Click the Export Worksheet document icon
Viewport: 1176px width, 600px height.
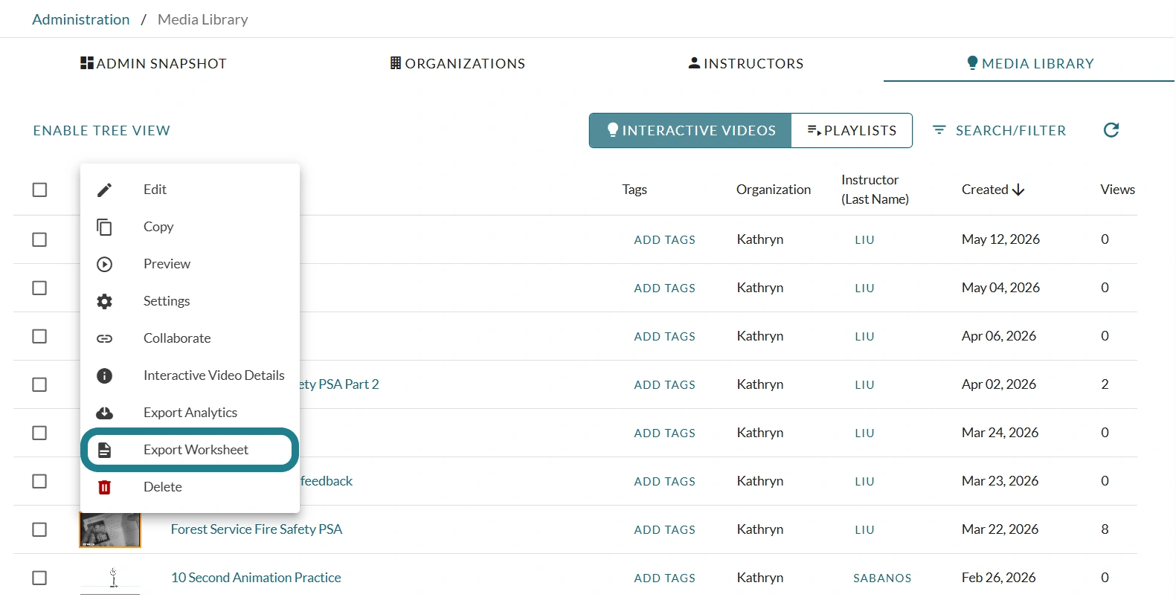105,450
